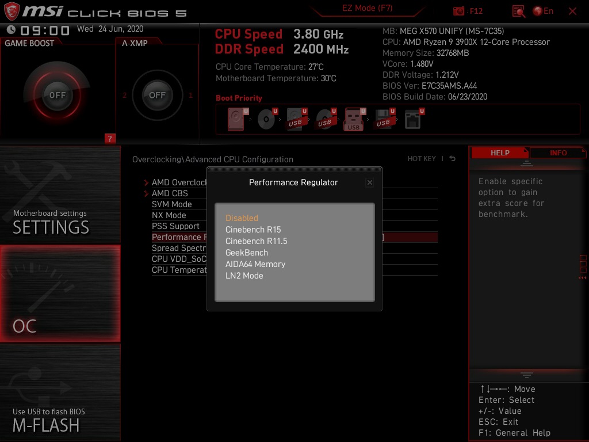Select the first hard disk boot device icon
Viewport: 589px width, 442px height.
coord(238,119)
